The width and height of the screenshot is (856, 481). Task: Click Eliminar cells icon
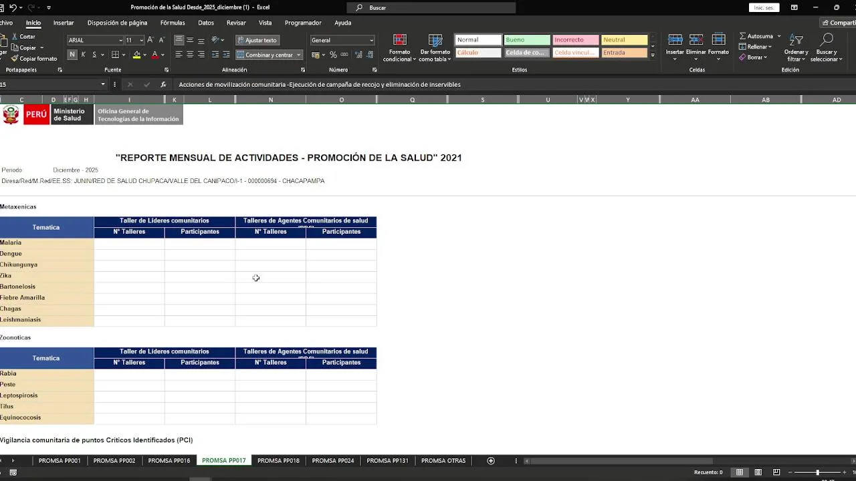(696, 40)
